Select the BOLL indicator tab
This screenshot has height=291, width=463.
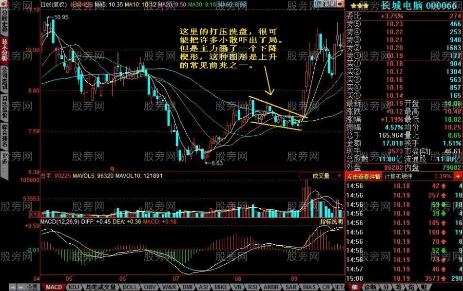pyautogui.click(x=130, y=287)
